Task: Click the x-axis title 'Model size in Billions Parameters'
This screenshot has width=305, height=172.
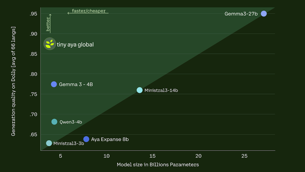Action: (x=158, y=165)
